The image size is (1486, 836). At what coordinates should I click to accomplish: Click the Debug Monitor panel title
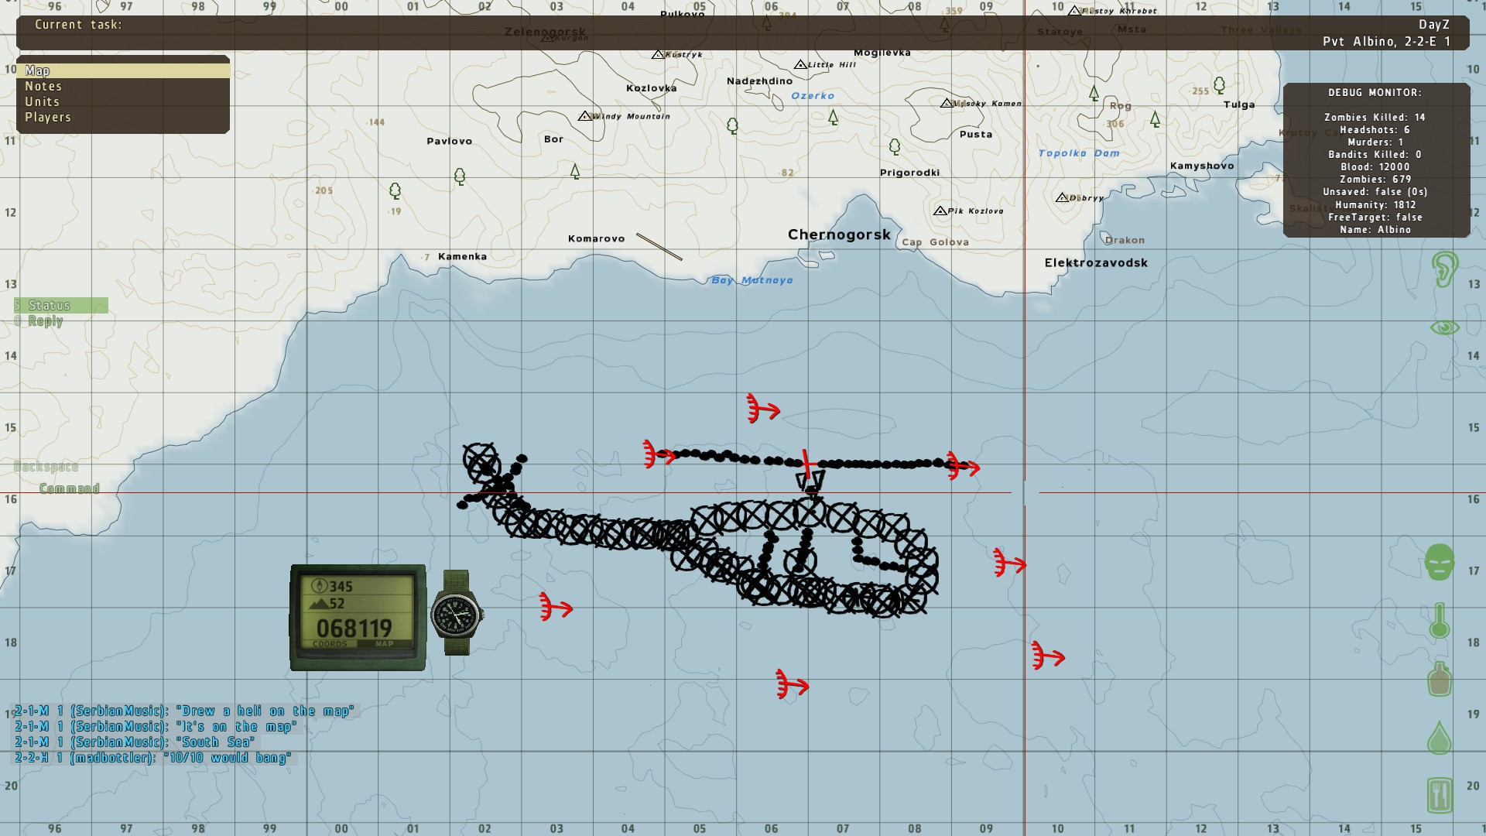click(1375, 93)
